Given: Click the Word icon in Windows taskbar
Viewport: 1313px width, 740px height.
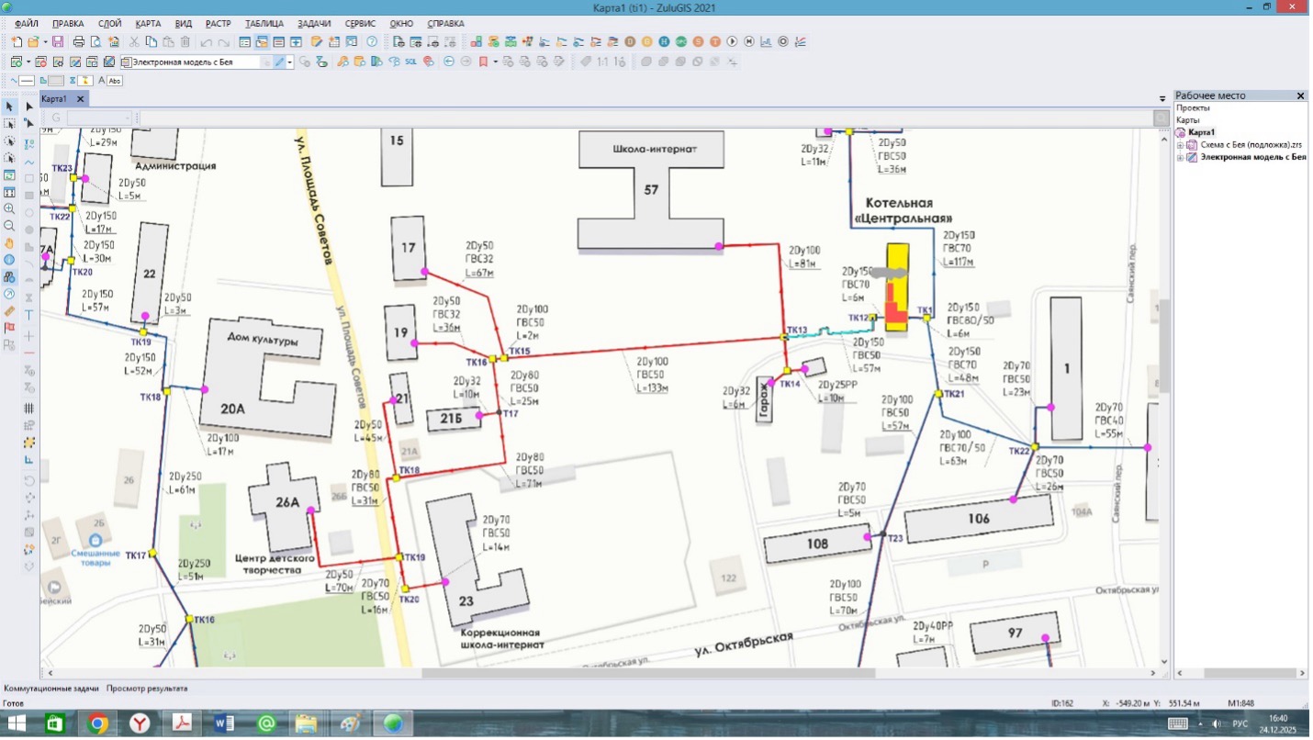Looking at the screenshot, I should point(224,724).
